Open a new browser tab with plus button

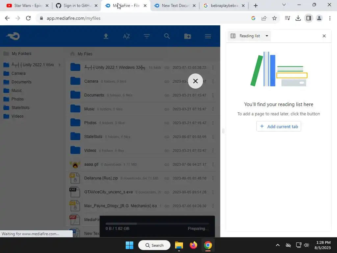coord(255,6)
